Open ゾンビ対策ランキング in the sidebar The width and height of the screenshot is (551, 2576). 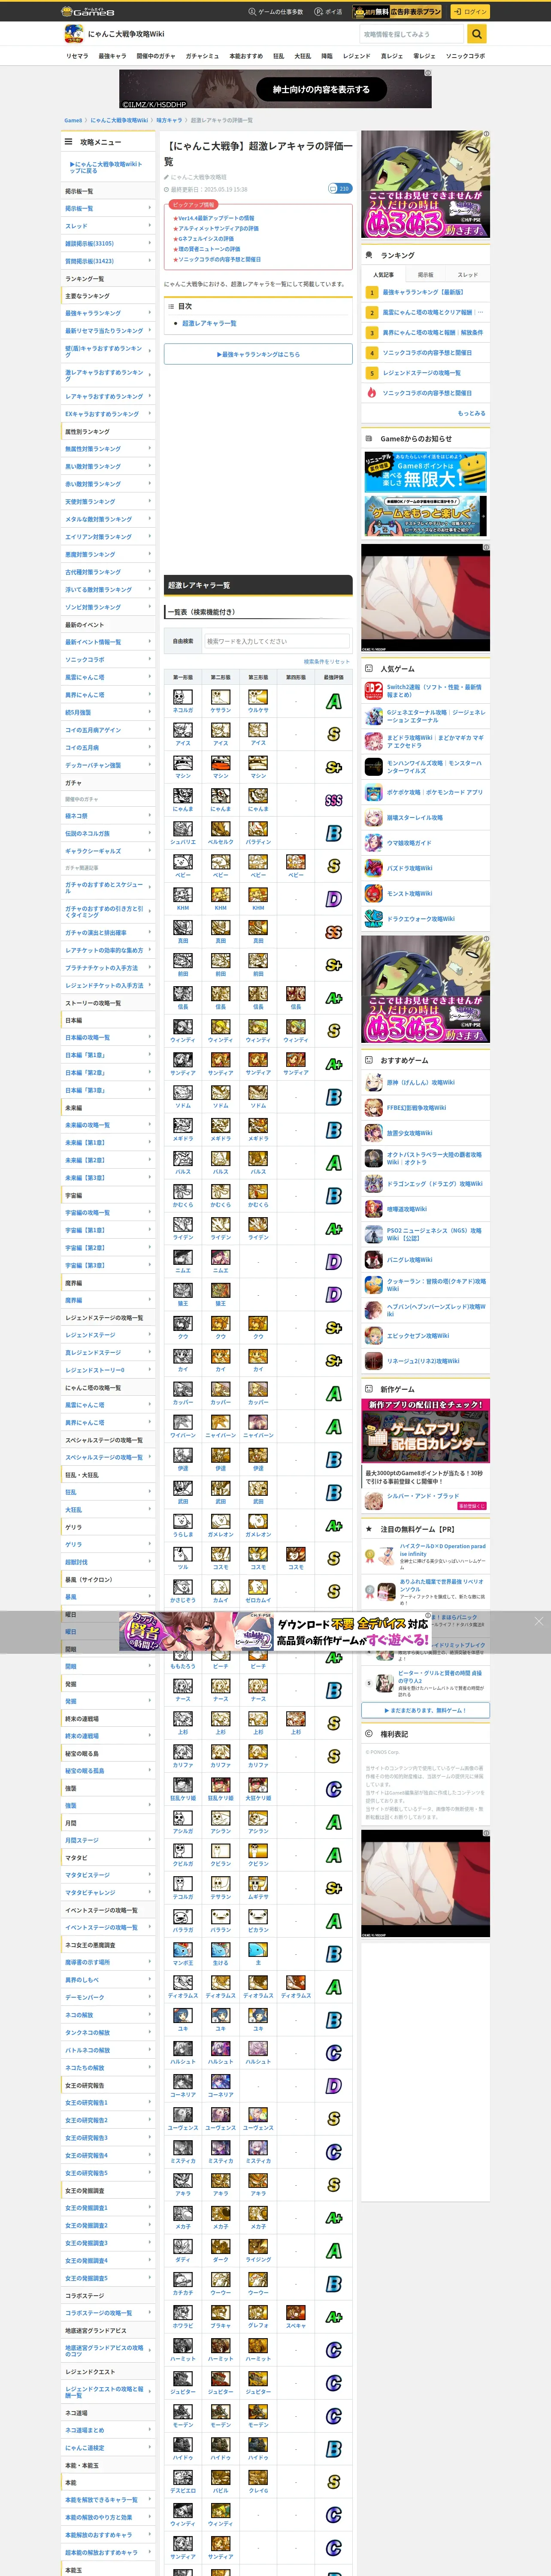click(108, 607)
